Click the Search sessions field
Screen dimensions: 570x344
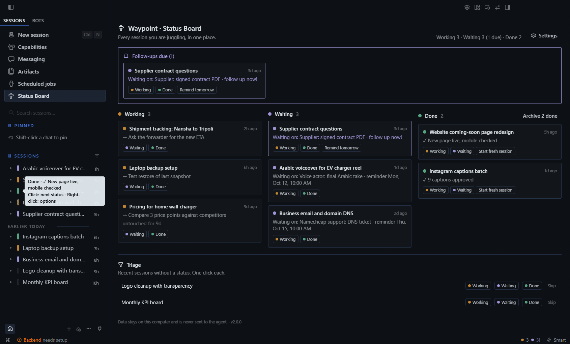[55, 113]
